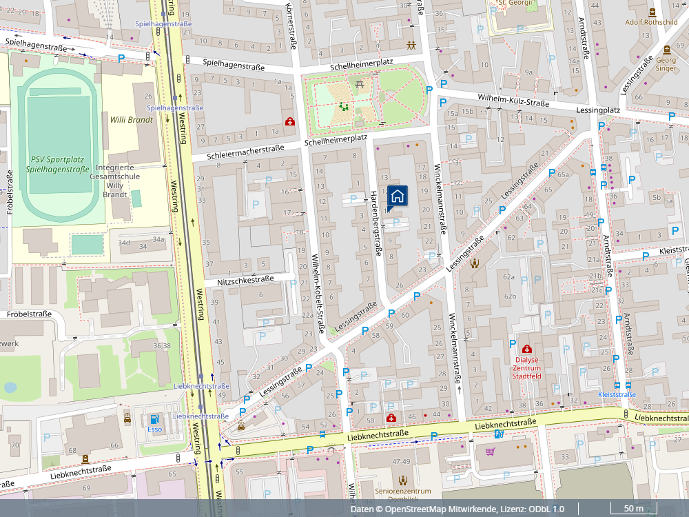Select the picnic table icon in the park
The image size is (689, 517).
coord(360,84)
